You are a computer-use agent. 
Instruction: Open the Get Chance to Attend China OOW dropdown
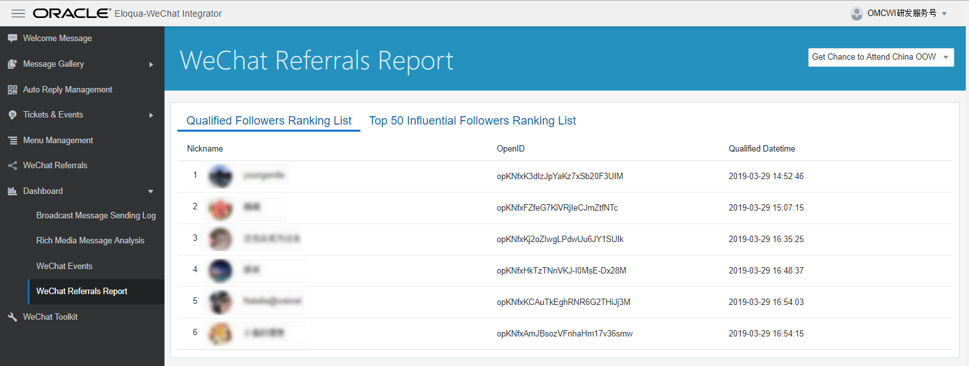[880, 57]
